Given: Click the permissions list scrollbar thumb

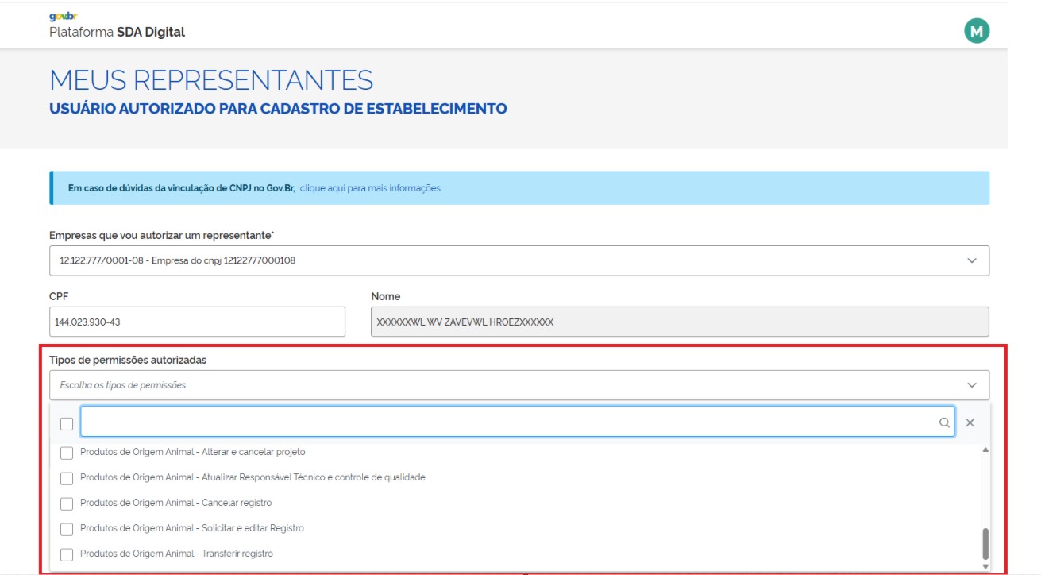Looking at the screenshot, I should point(985,544).
